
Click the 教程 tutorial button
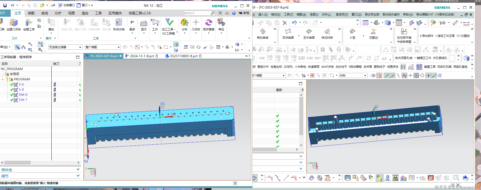(x=244, y=13)
